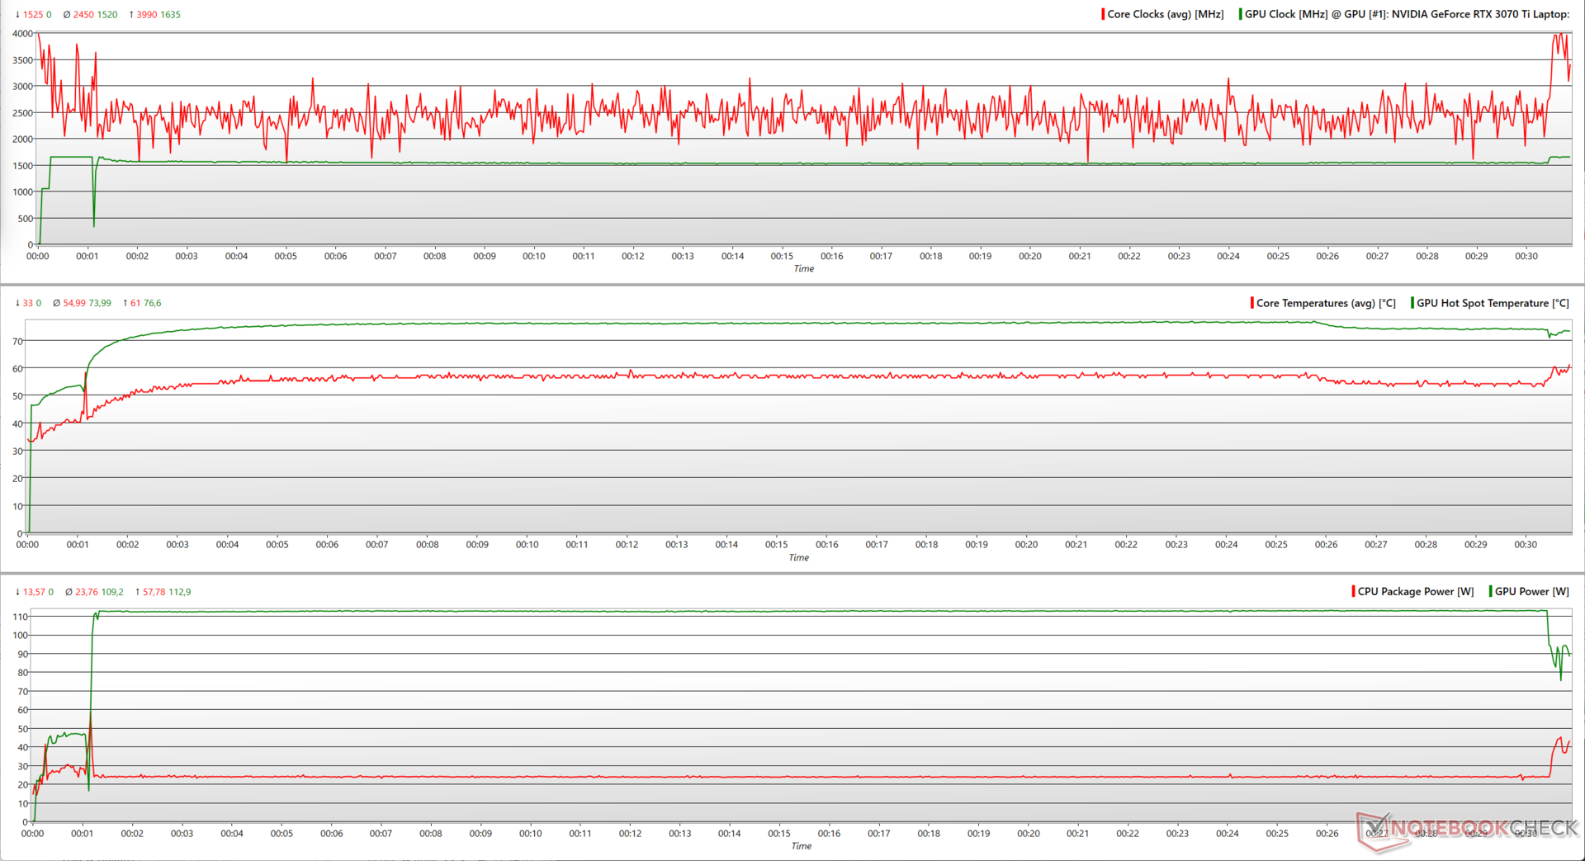The image size is (1585, 861).
Task: Click the 4000 label on clocks Y-axis
Action: tap(22, 34)
